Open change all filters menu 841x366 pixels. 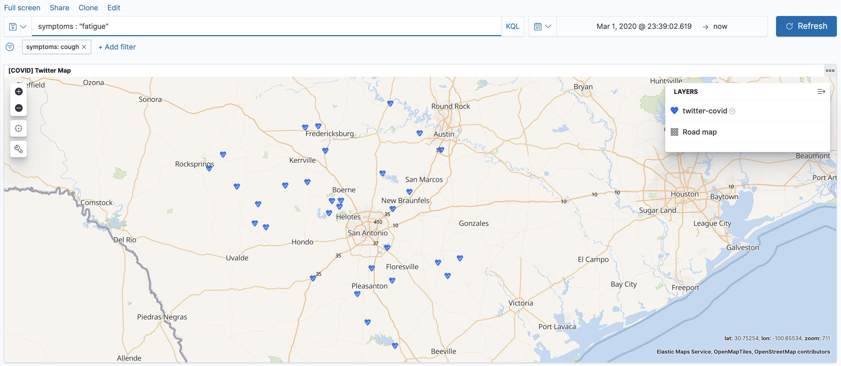coord(10,47)
